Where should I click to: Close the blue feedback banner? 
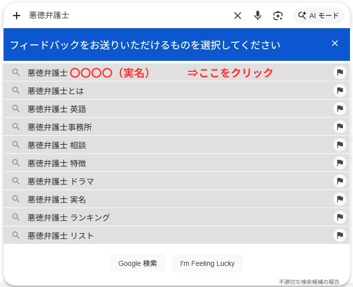pyautogui.click(x=335, y=43)
